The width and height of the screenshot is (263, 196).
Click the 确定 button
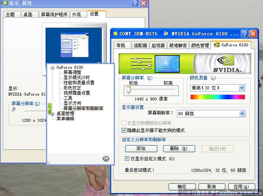pyautogui.click(x=182, y=187)
